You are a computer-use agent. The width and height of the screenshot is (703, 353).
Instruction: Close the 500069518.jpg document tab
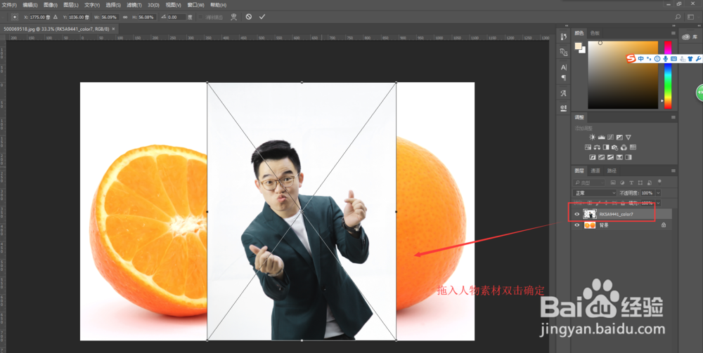pos(113,29)
